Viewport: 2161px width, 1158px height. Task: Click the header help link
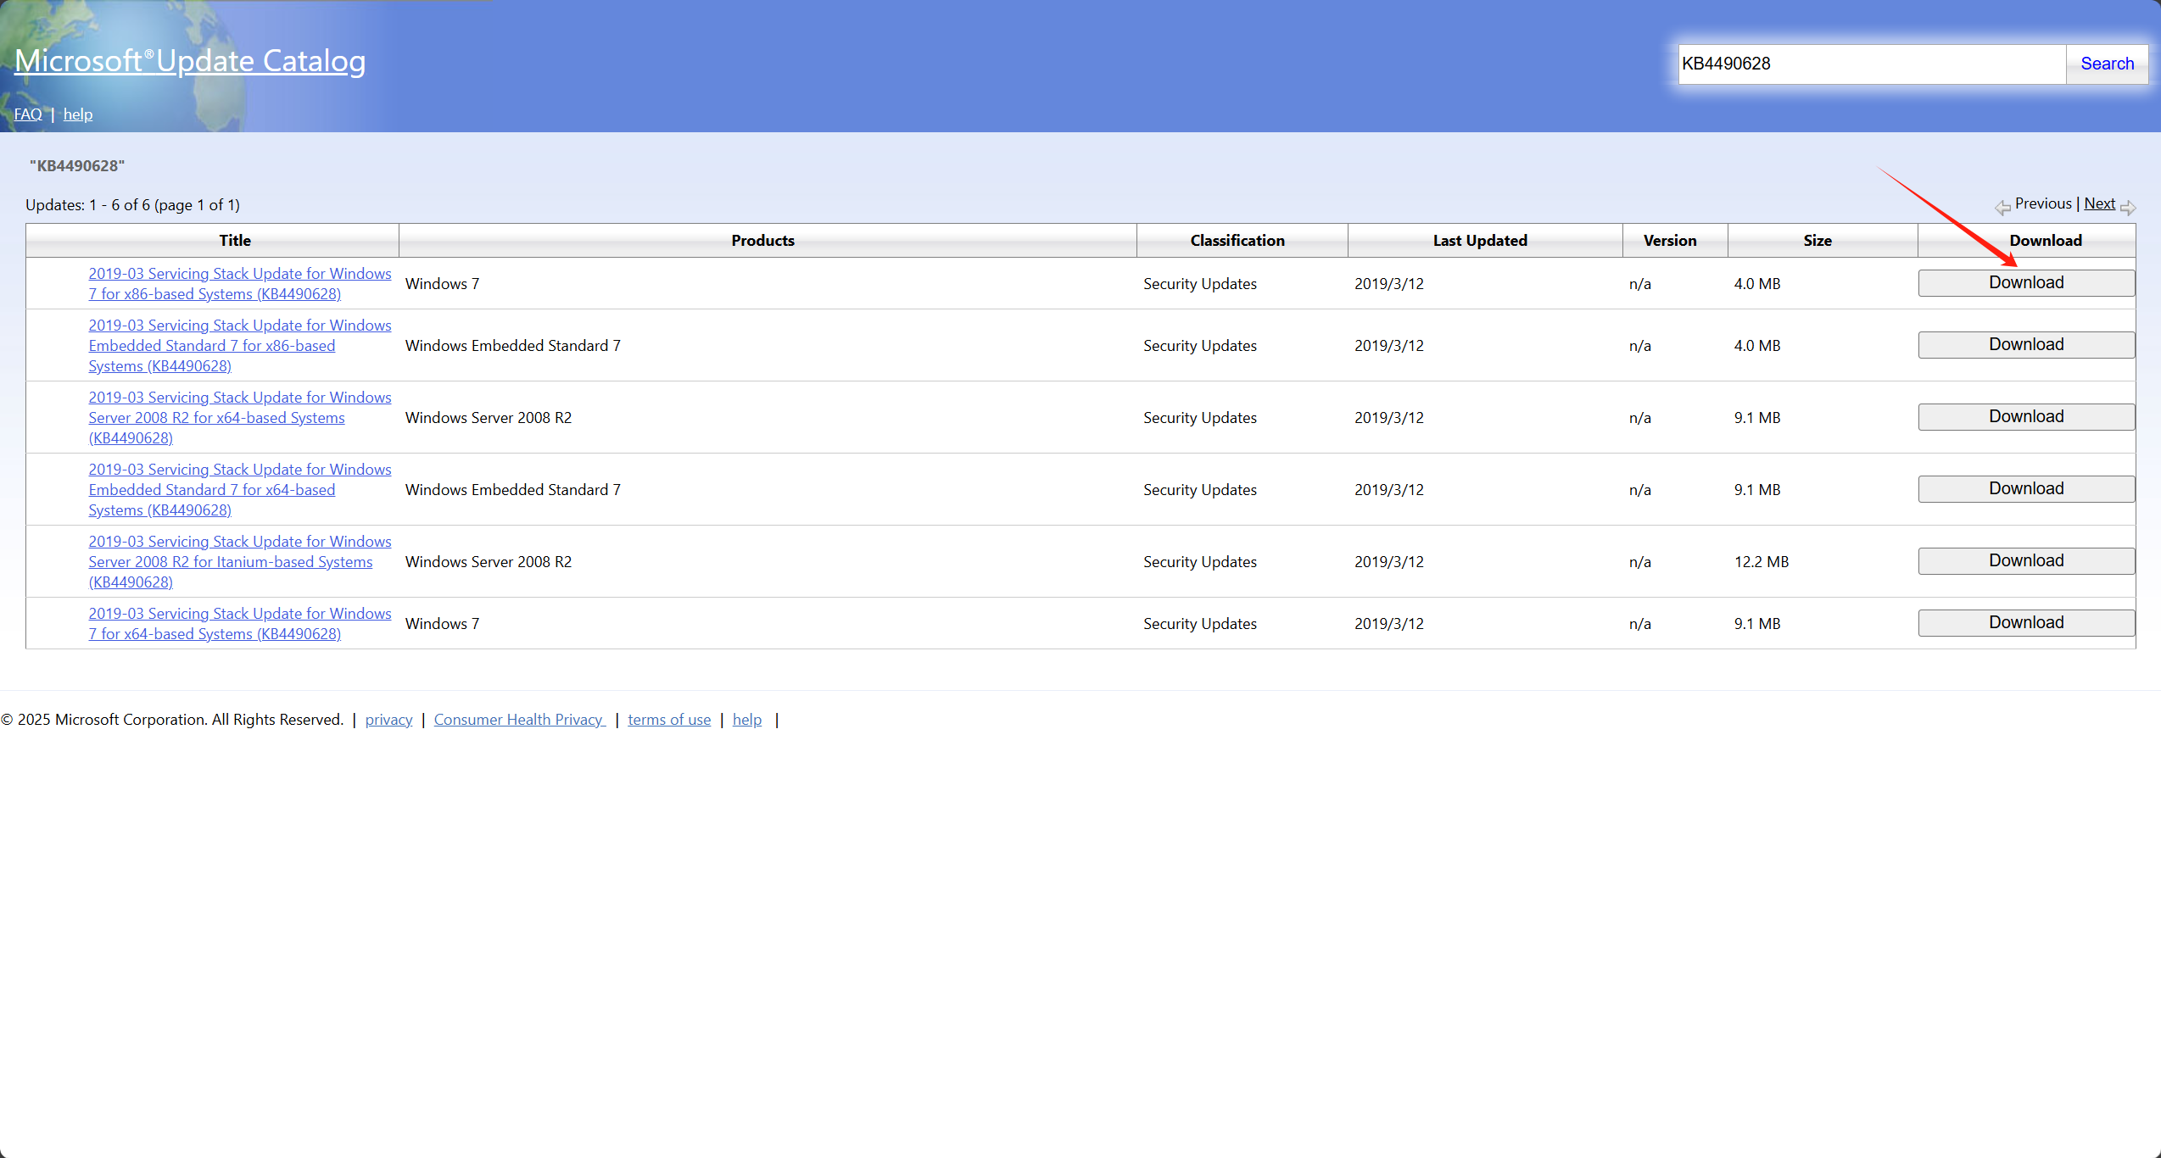tap(78, 114)
